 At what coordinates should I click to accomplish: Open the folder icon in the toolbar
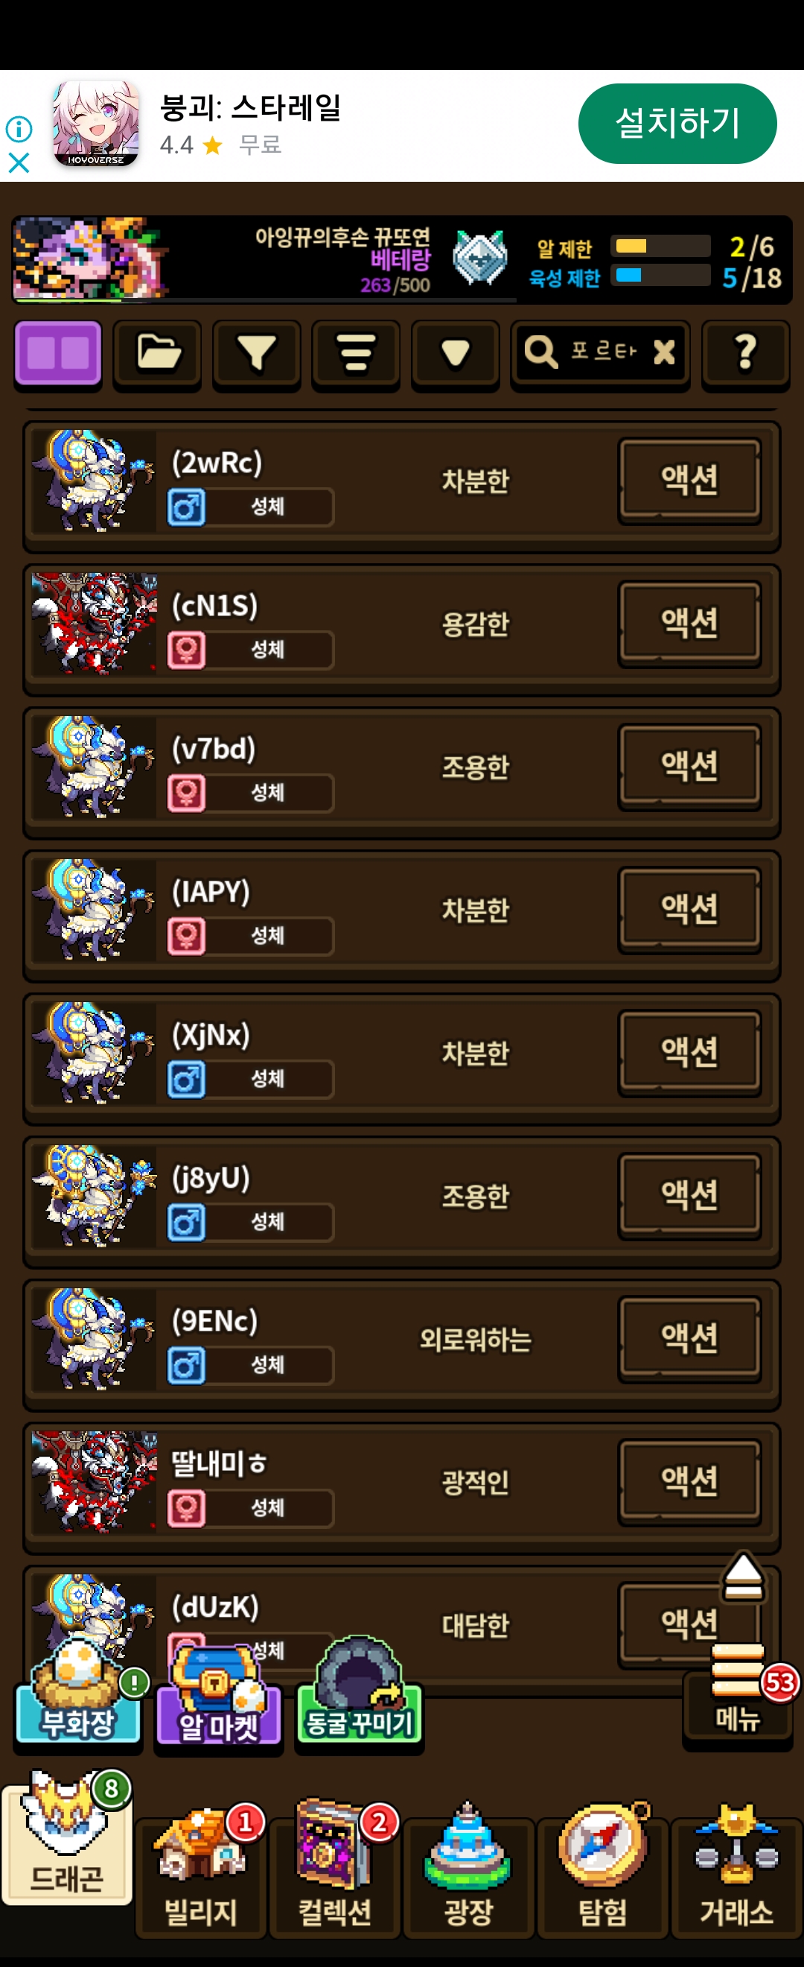pos(158,355)
